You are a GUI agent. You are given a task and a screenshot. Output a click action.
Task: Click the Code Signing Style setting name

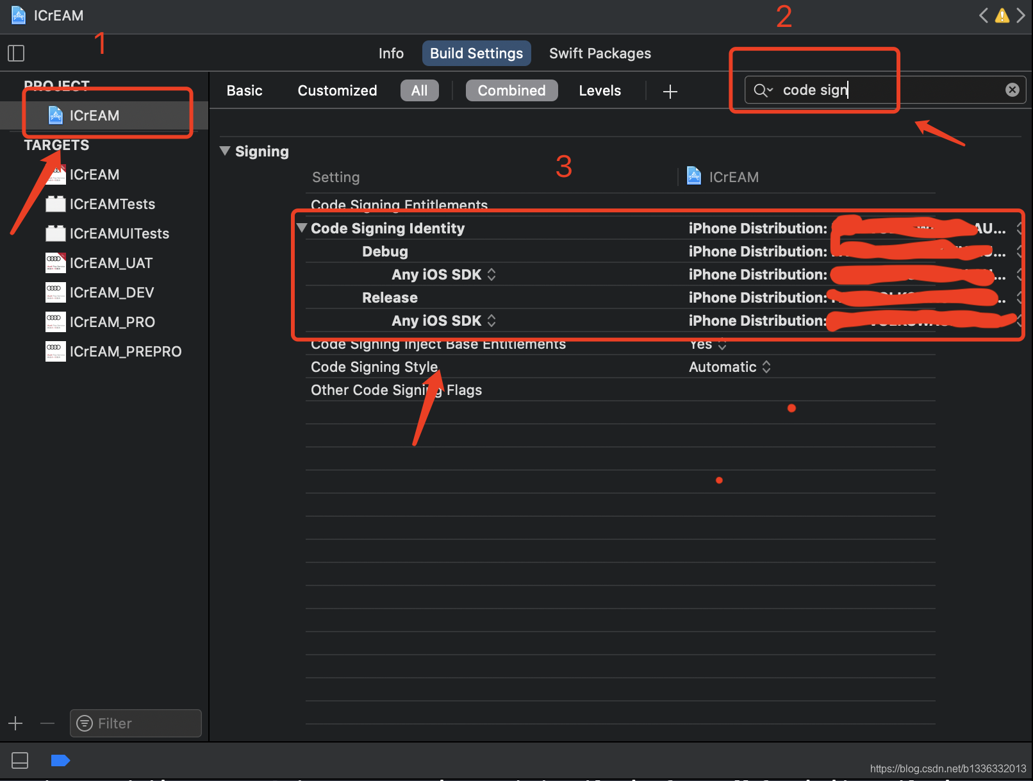[x=374, y=367]
